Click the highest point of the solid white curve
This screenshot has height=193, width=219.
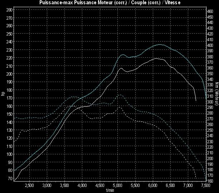coord(156,58)
